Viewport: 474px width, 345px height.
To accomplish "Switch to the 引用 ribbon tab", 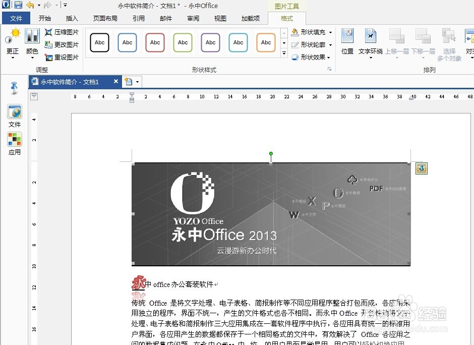I will pyautogui.click(x=139, y=19).
